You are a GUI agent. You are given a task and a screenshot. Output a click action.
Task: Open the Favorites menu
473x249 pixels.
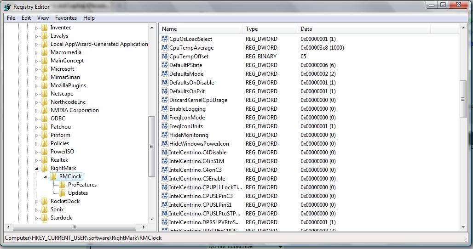66,18
